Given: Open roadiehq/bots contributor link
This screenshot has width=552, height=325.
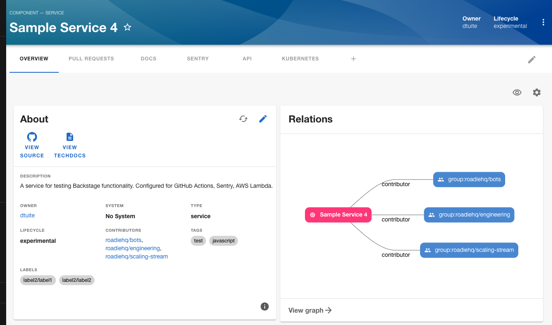Looking at the screenshot, I should tap(123, 240).
